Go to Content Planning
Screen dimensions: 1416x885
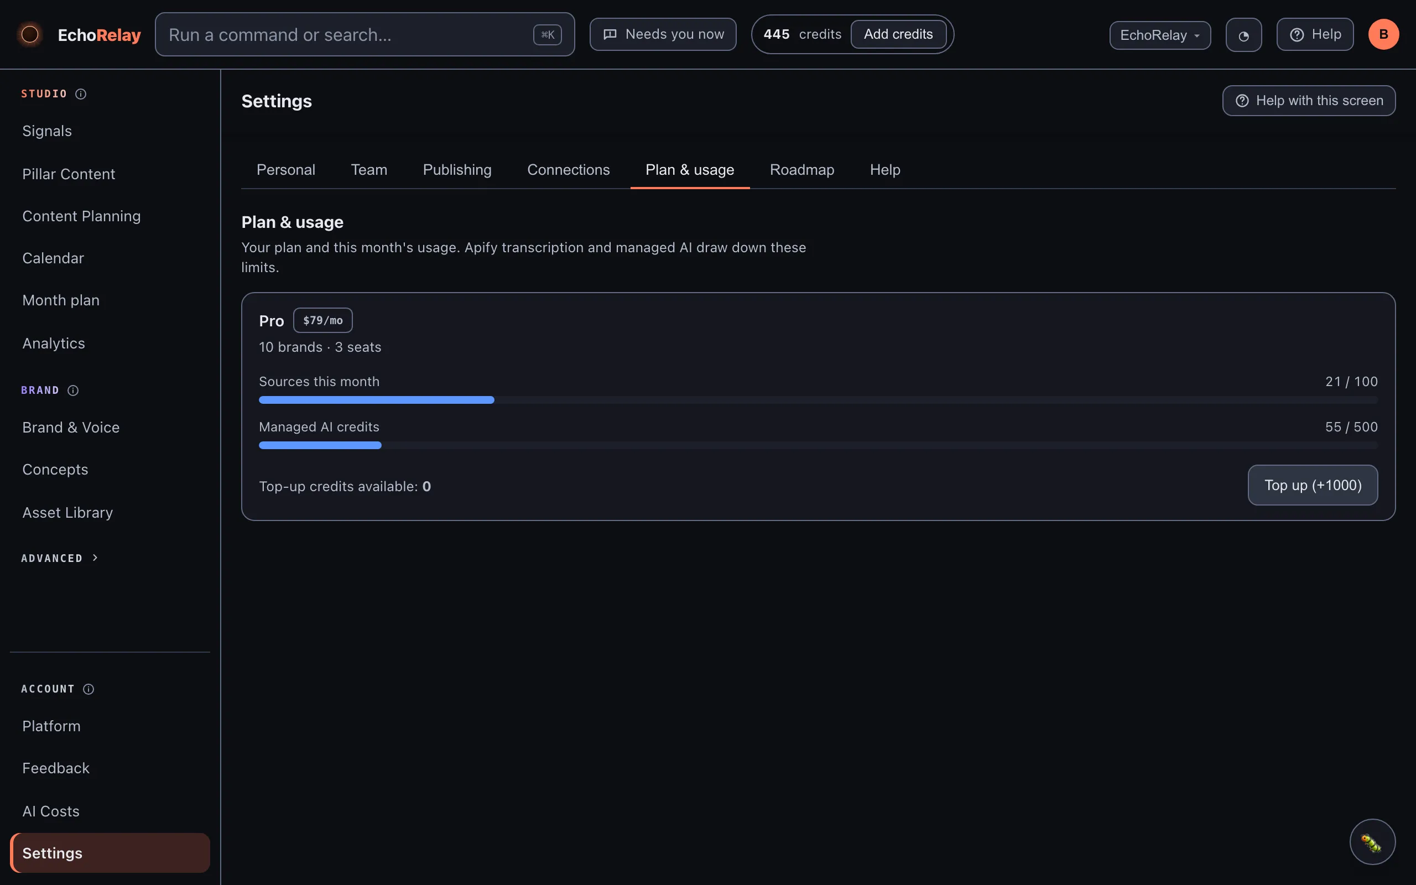point(110,217)
